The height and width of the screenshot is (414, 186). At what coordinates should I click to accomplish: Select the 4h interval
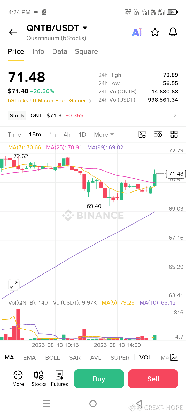point(67,135)
